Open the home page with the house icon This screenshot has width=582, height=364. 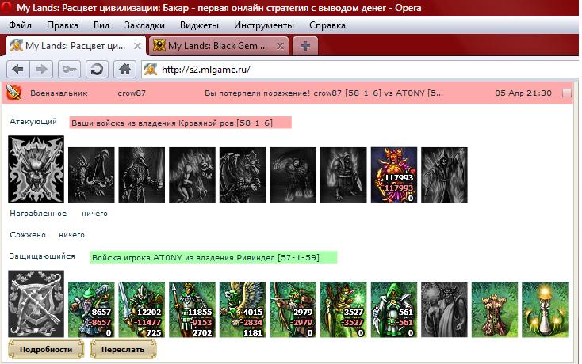124,70
